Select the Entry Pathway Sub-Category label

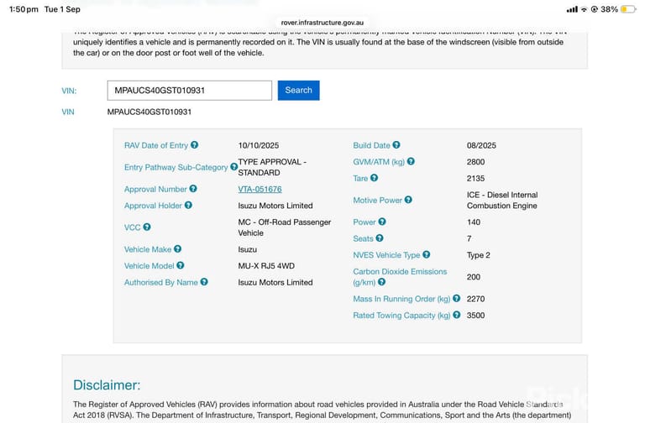click(176, 167)
